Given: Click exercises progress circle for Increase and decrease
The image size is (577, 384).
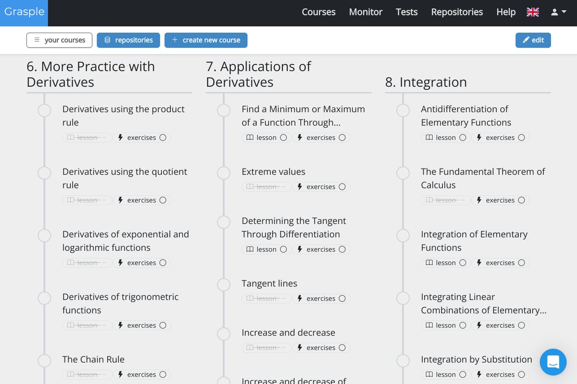Looking at the screenshot, I should pyautogui.click(x=342, y=348).
